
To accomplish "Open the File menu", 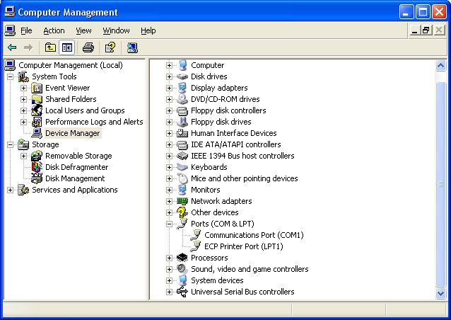I will coord(26,30).
